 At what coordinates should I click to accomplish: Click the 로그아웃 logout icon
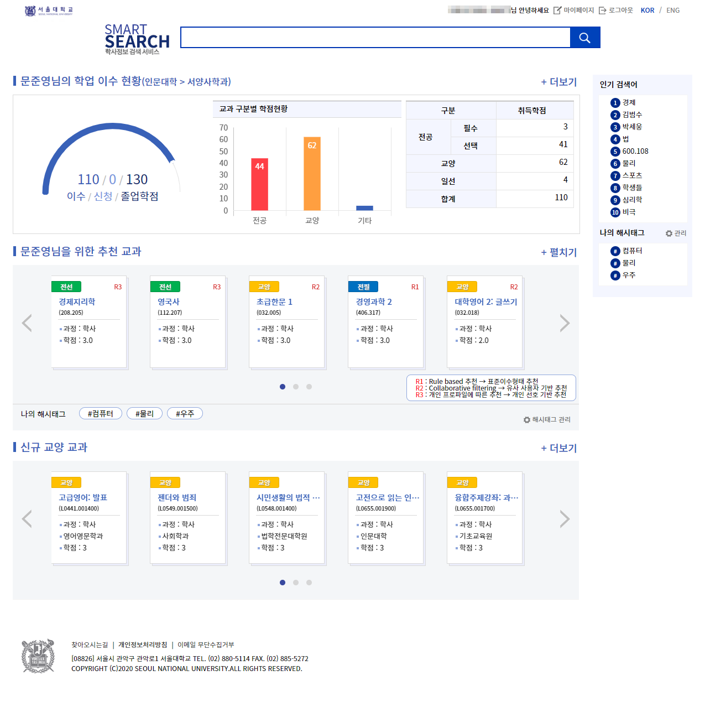603,11
